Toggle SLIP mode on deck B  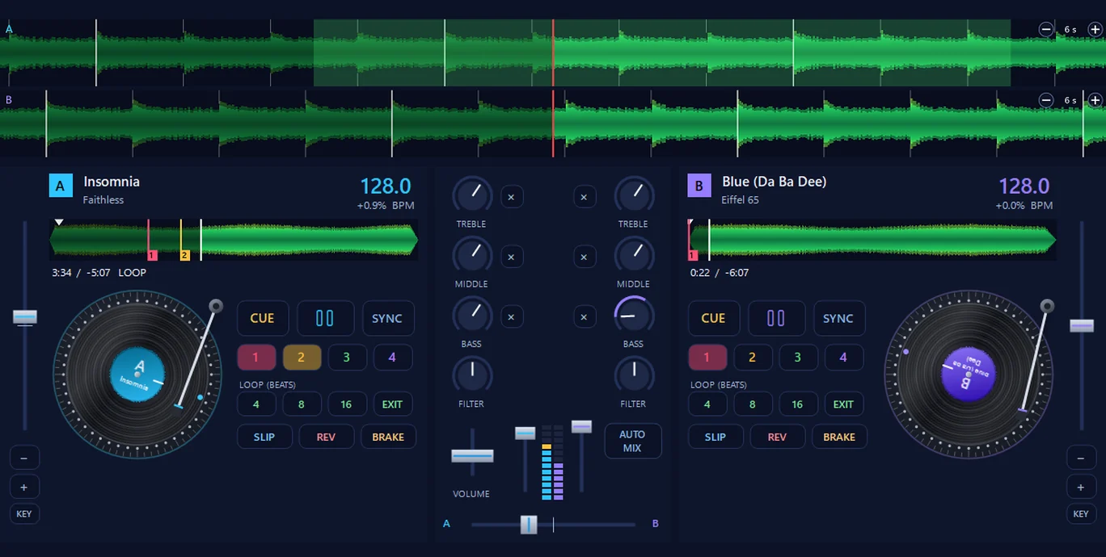[716, 437]
